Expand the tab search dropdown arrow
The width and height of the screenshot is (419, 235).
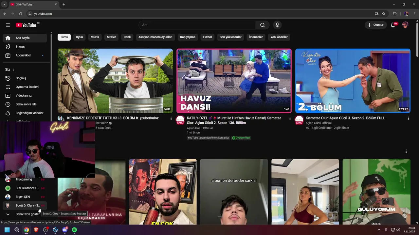coord(4,5)
